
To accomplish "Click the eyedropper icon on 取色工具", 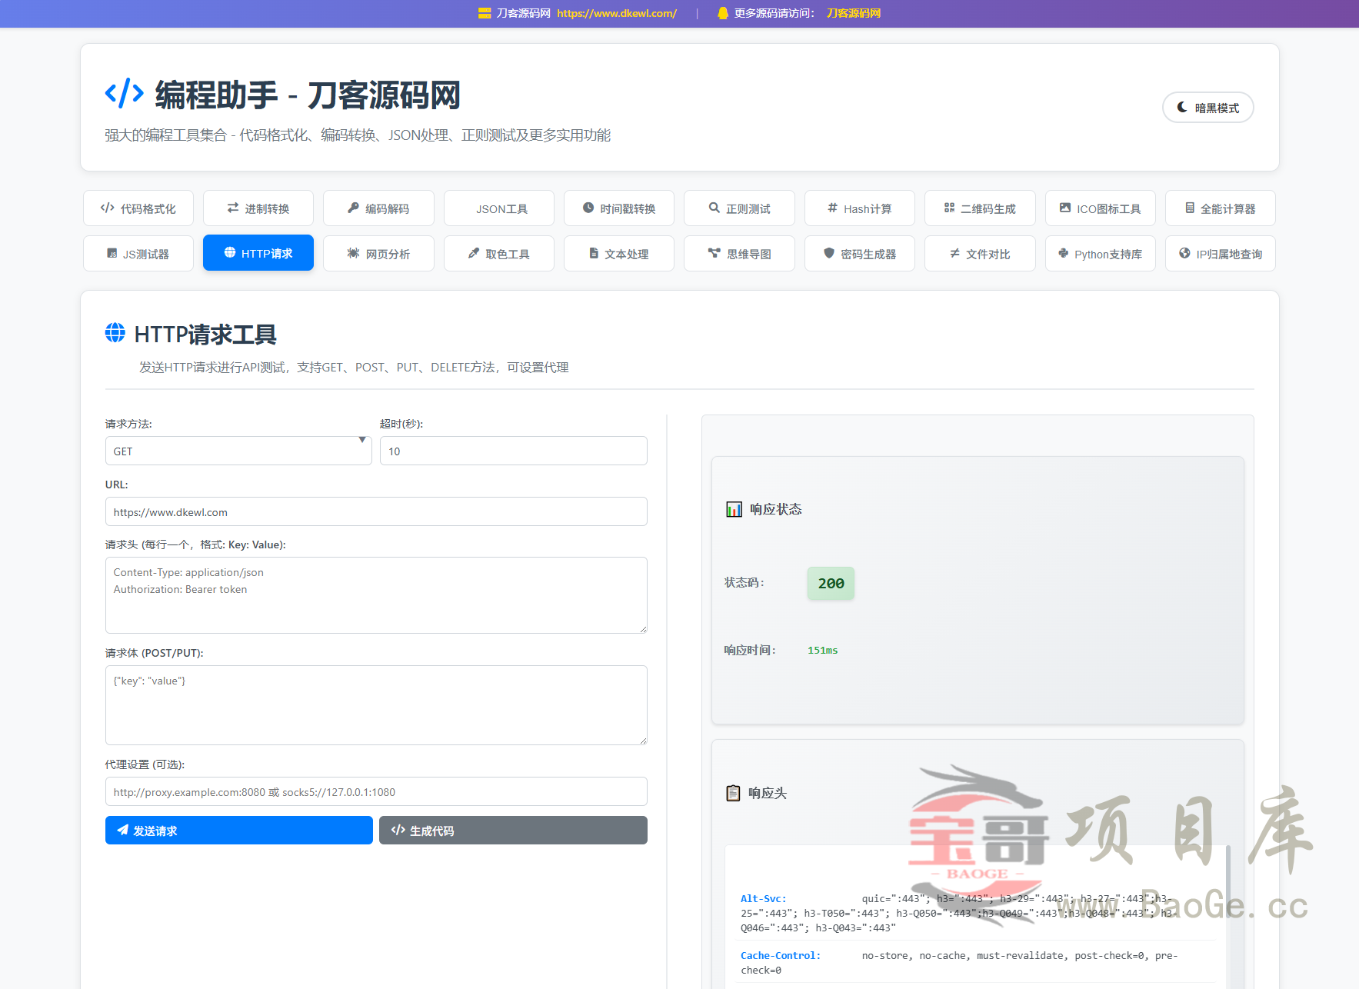I will tap(474, 253).
